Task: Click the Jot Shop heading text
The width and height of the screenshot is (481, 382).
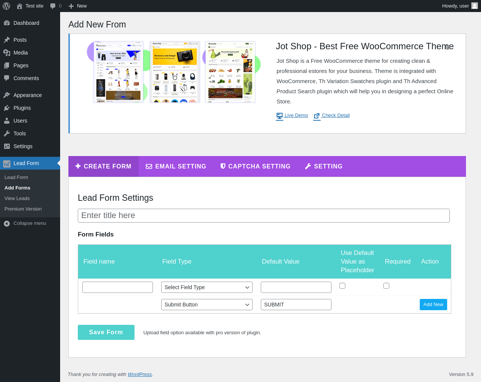Action: pyautogui.click(x=365, y=46)
